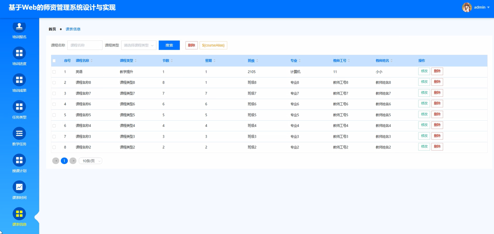The height and width of the screenshot is (234, 494).
Task: Check the row for 课程名称6
Action: coord(54,104)
